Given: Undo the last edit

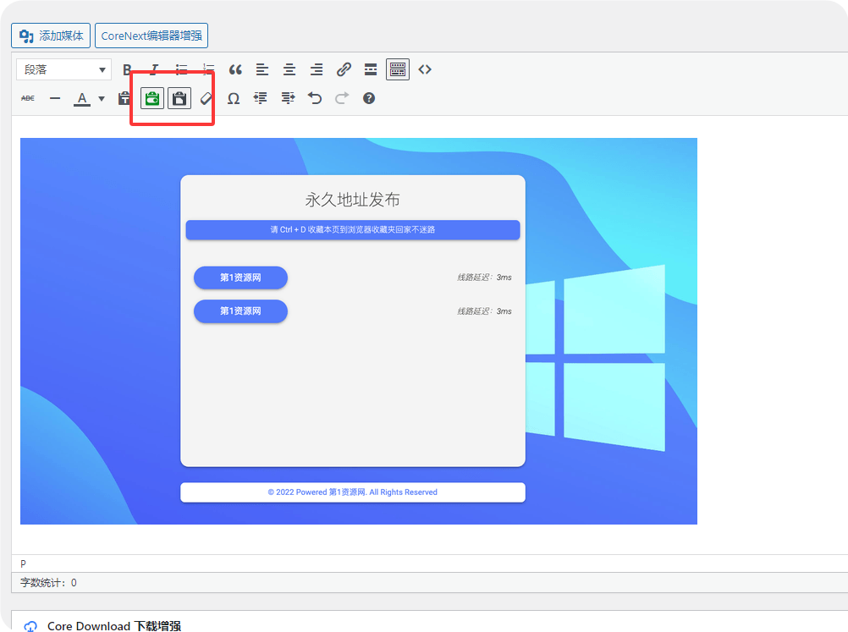Looking at the screenshot, I should (315, 98).
